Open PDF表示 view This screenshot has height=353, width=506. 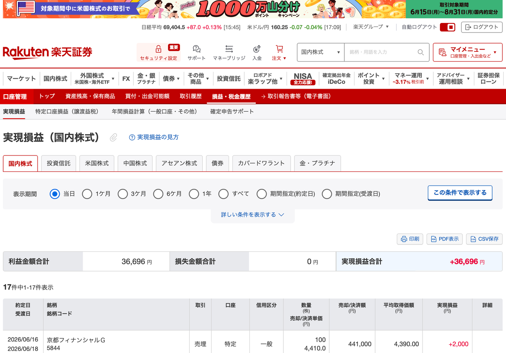click(444, 239)
